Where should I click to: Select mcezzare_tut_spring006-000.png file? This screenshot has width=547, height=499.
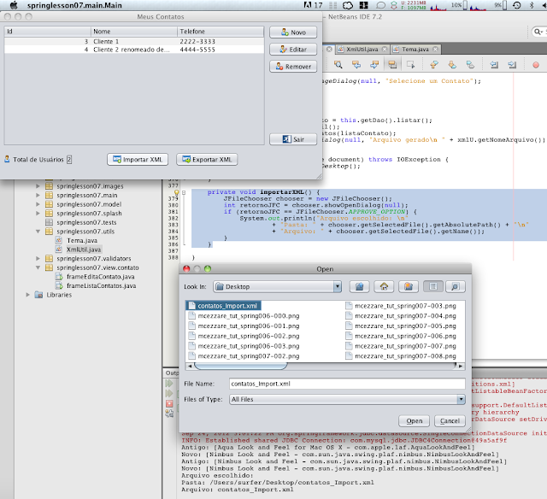point(244,316)
